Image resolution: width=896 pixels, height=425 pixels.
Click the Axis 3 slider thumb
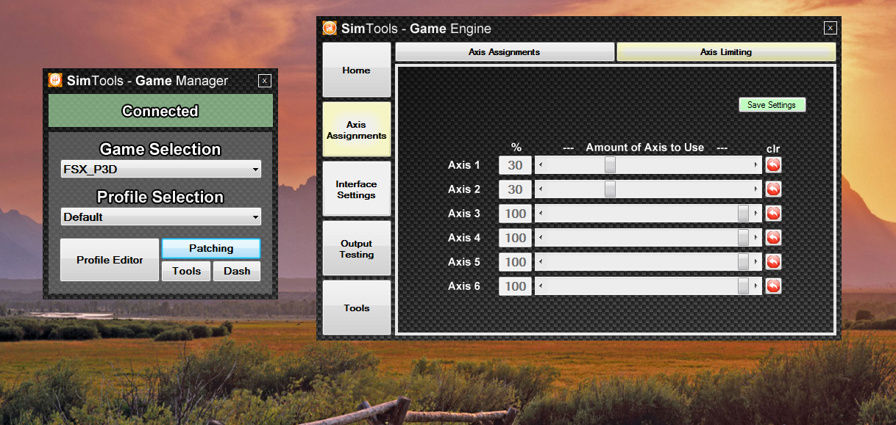pyautogui.click(x=744, y=214)
